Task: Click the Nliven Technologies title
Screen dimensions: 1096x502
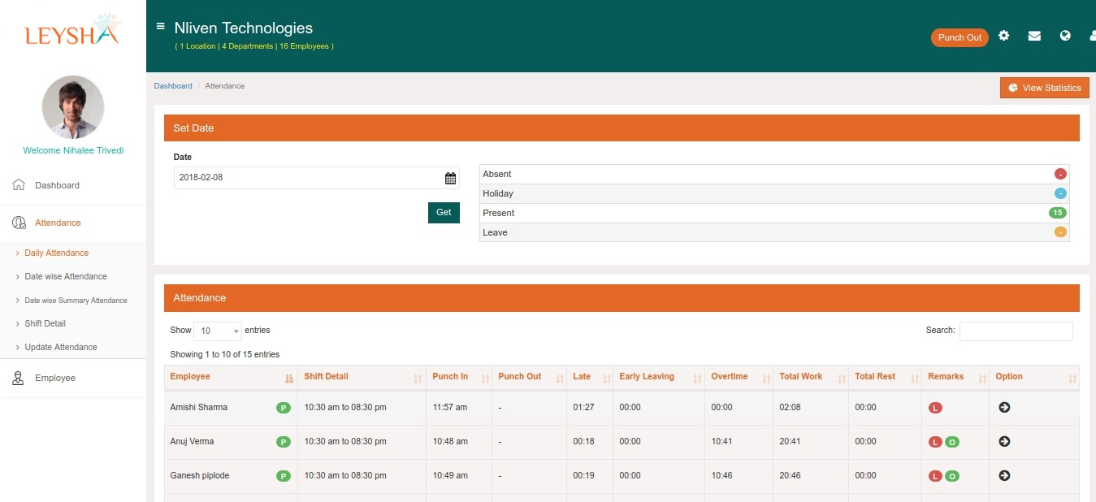Action: (244, 28)
